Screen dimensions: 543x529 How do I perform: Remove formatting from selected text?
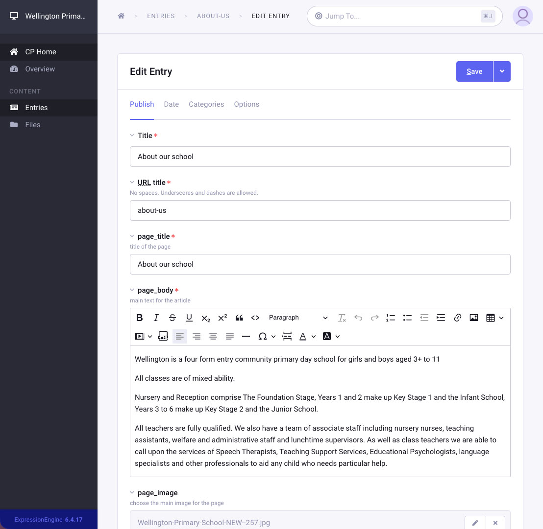342,318
